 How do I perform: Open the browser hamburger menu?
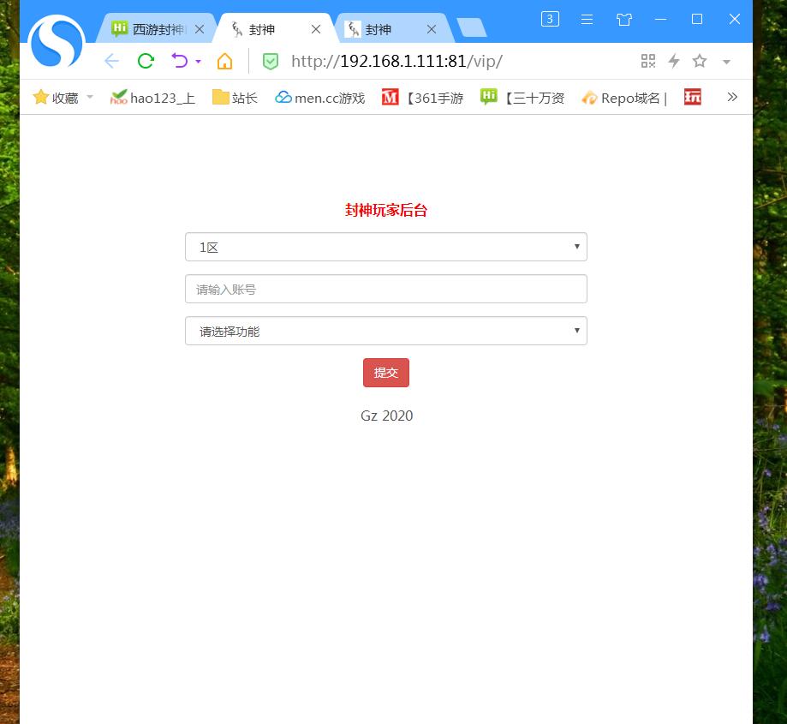pos(587,19)
